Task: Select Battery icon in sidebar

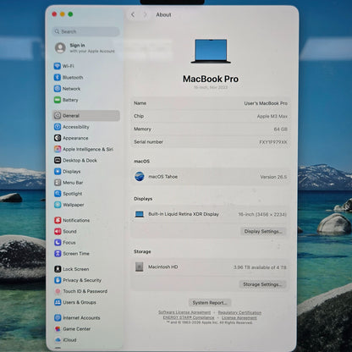Action: tap(58, 100)
